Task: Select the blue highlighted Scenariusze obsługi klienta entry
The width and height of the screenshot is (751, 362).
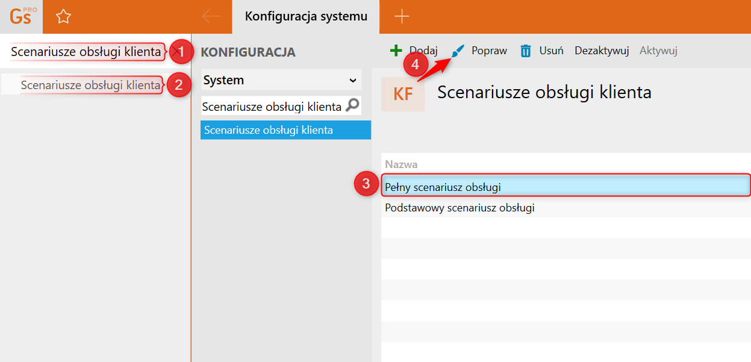Action: click(x=285, y=130)
